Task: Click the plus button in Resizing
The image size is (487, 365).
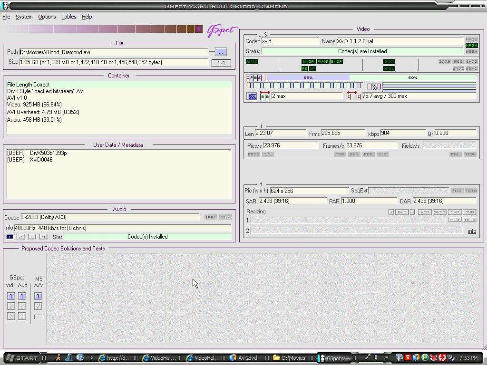Action: (391, 212)
